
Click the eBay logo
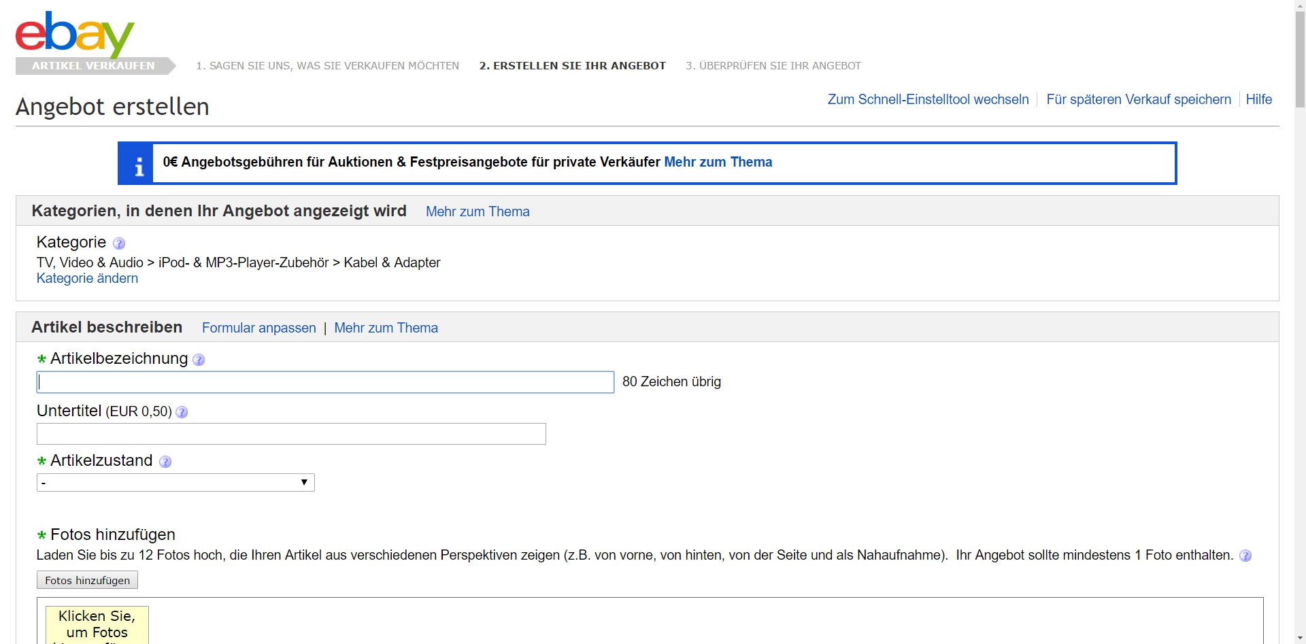[75, 34]
